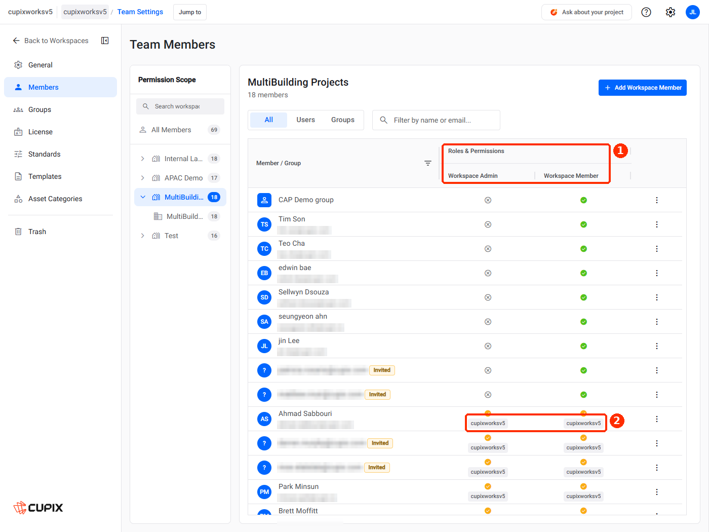
Task: Open more options for Tim Son
Action: click(657, 224)
